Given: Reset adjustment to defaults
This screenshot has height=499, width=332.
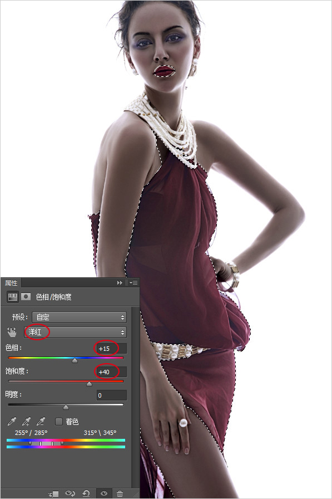Looking at the screenshot, I should (x=86, y=493).
